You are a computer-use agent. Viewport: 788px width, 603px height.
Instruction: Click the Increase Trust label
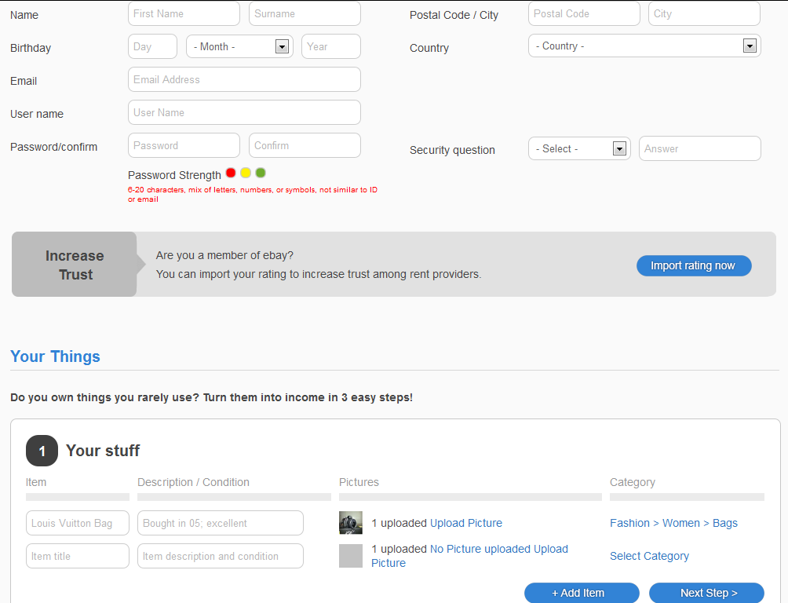(75, 265)
